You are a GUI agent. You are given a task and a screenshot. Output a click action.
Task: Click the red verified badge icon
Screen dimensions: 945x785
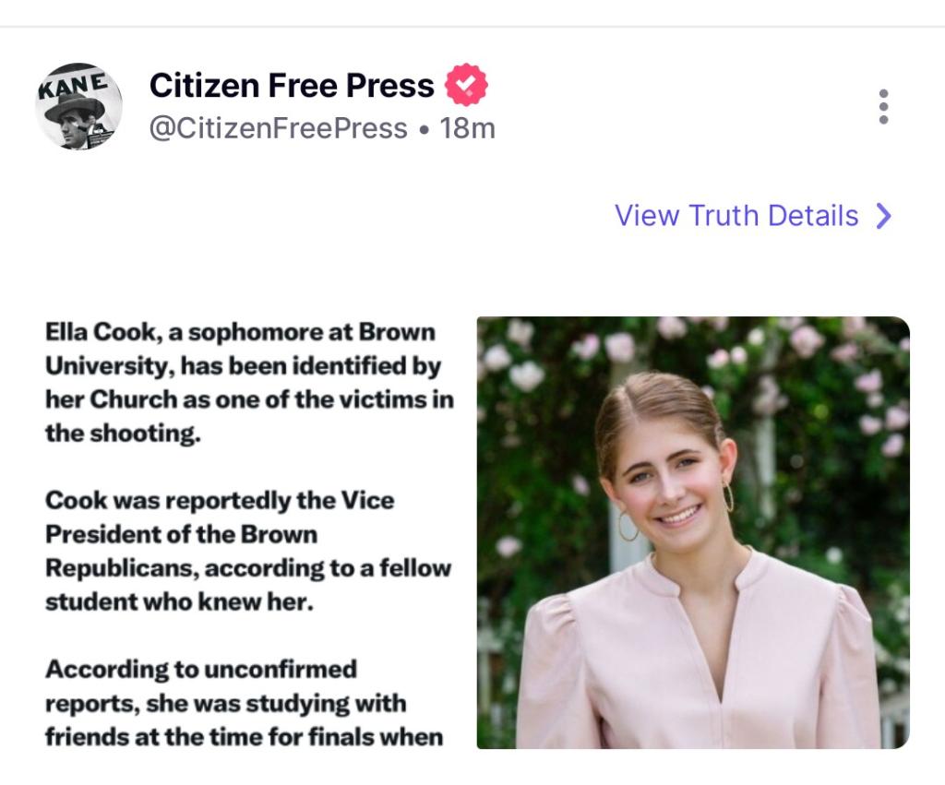coord(467,86)
